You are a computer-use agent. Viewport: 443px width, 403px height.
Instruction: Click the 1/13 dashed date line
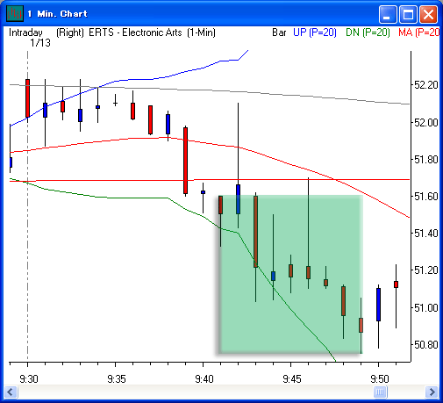coord(28,205)
